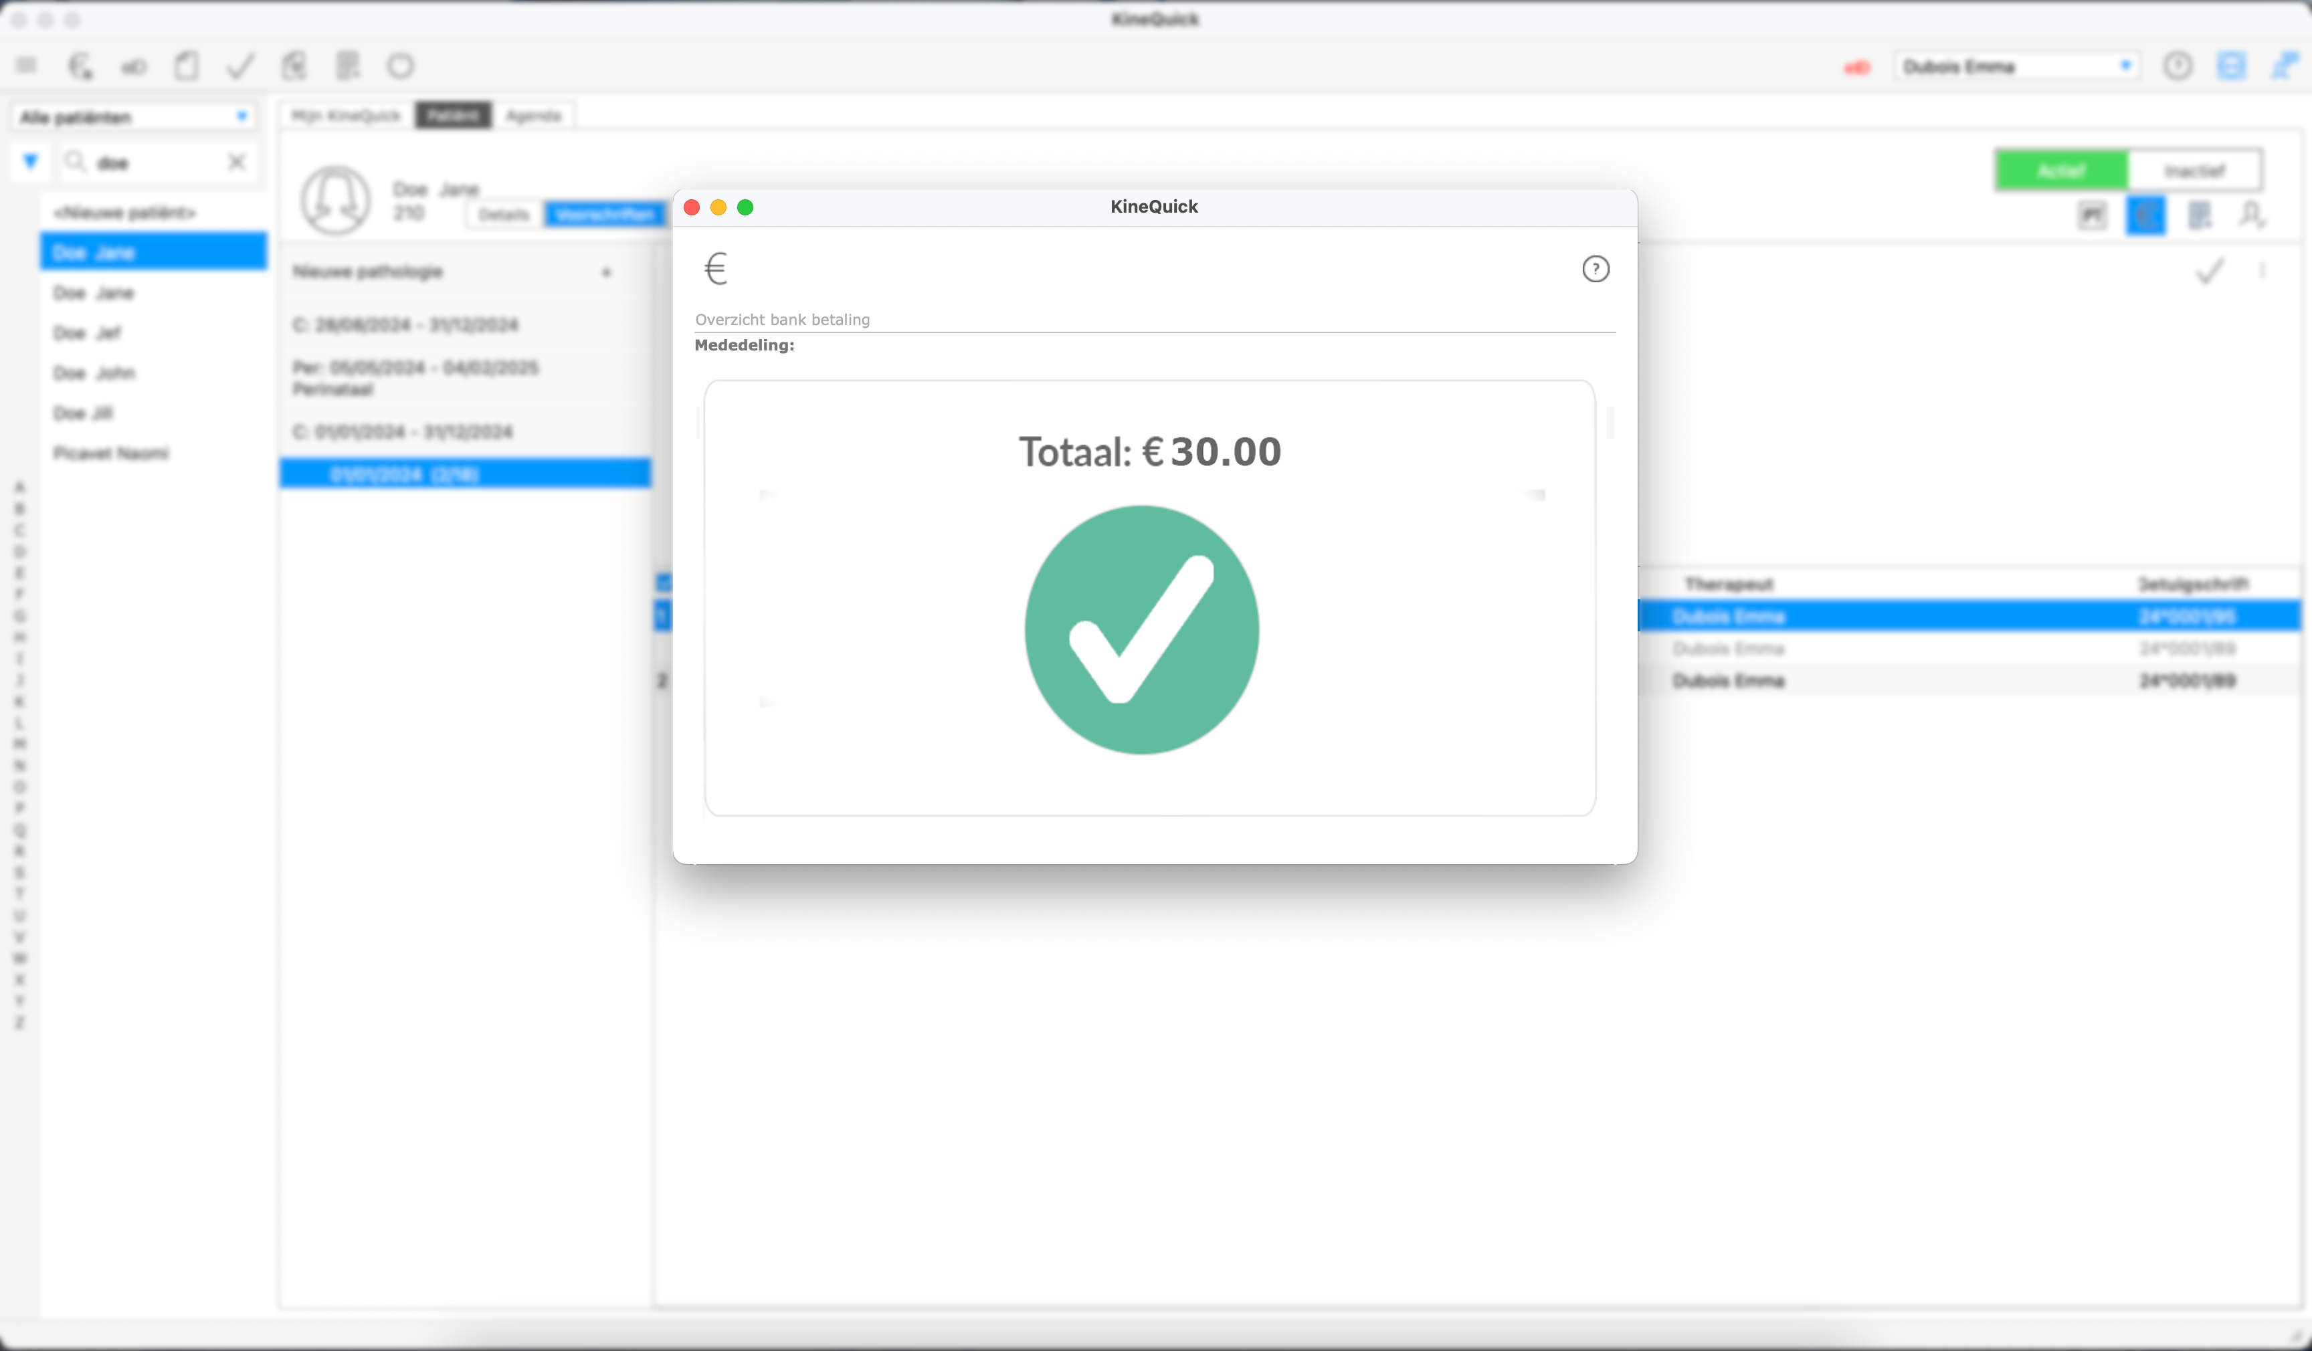Image resolution: width=2312 pixels, height=1351 pixels.
Task: Open the Dubois Emma therapist dropdown
Action: coord(2016,66)
